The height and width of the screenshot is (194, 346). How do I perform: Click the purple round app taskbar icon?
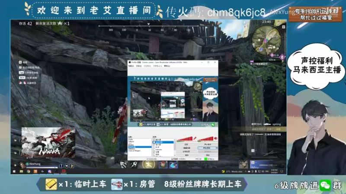50,171
